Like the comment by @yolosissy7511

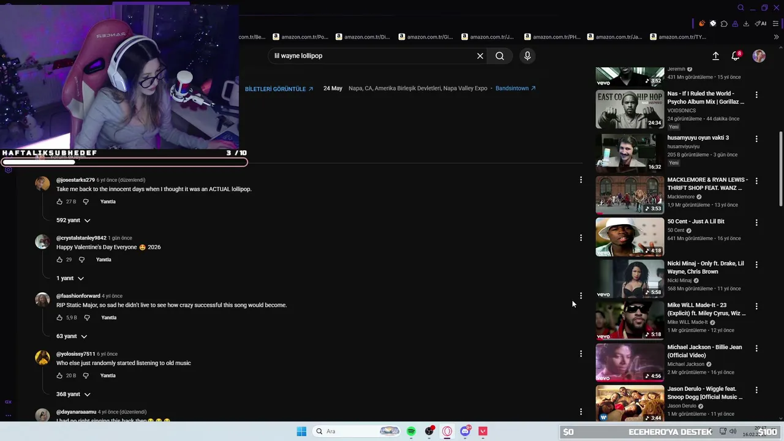click(59, 375)
